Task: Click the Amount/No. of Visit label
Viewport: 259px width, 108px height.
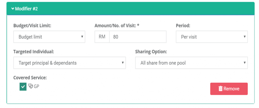Action: click(x=117, y=26)
